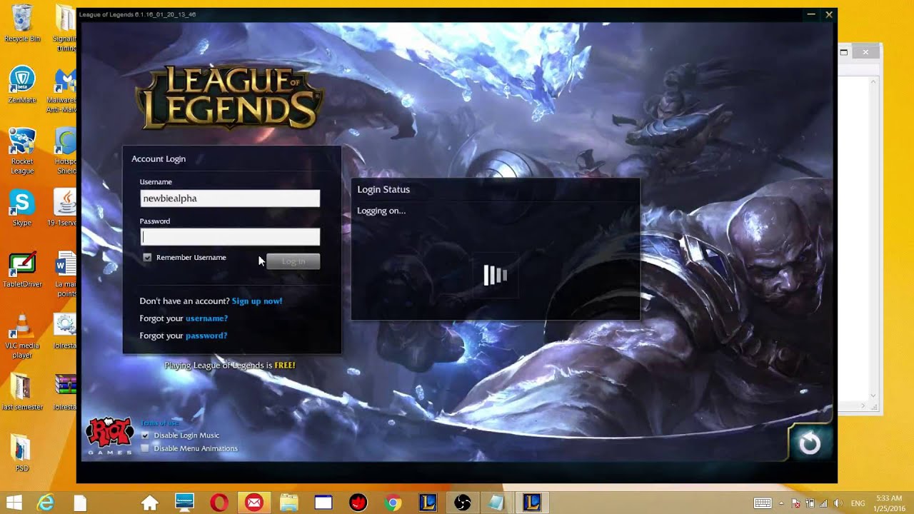Click the greyed Log In button

(293, 261)
